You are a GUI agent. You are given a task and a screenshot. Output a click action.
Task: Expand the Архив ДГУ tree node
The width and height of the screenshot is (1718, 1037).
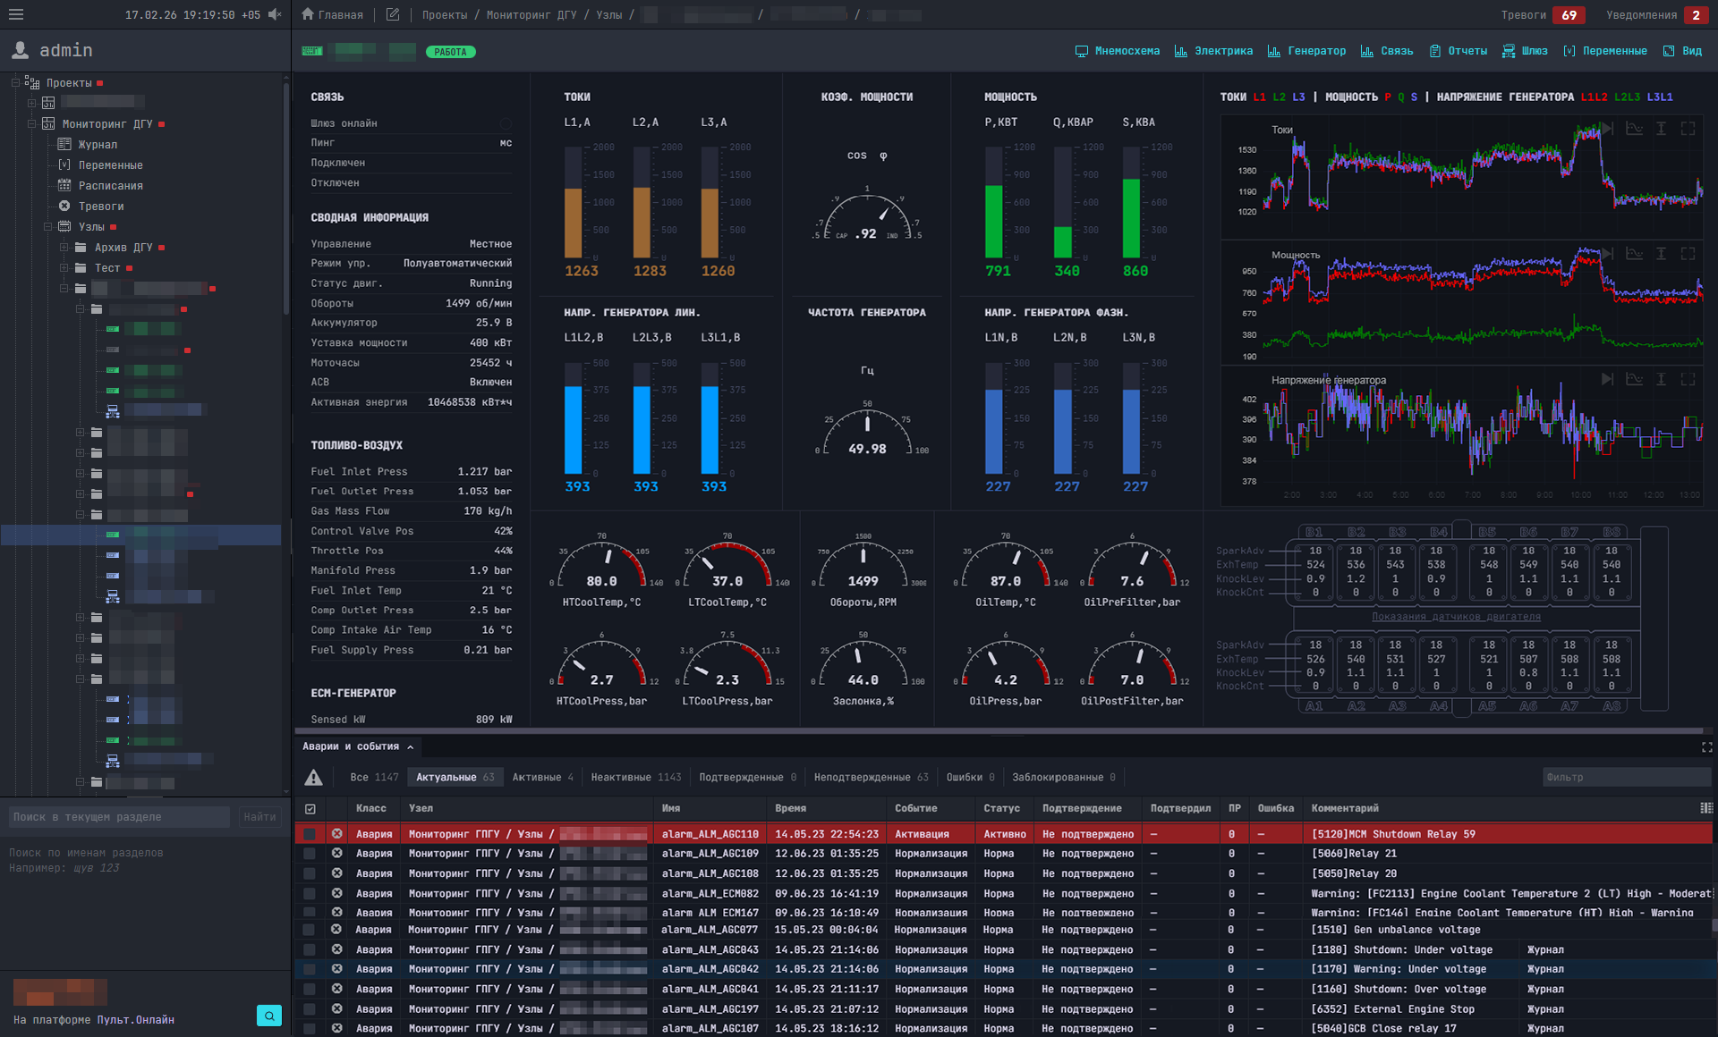tap(64, 247)
